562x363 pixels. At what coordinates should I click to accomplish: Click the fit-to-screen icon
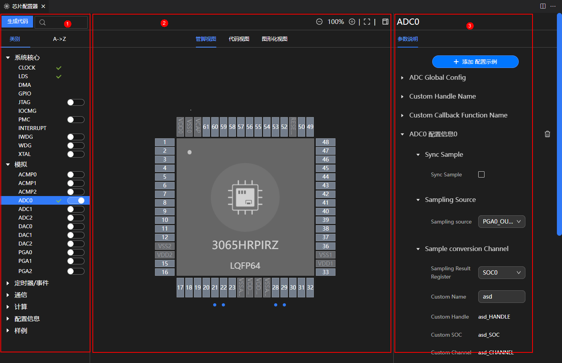point(367,22)
